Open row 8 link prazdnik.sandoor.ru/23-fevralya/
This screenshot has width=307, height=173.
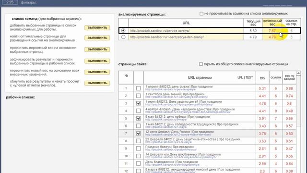pyautogui.click(x=168, y=142)
